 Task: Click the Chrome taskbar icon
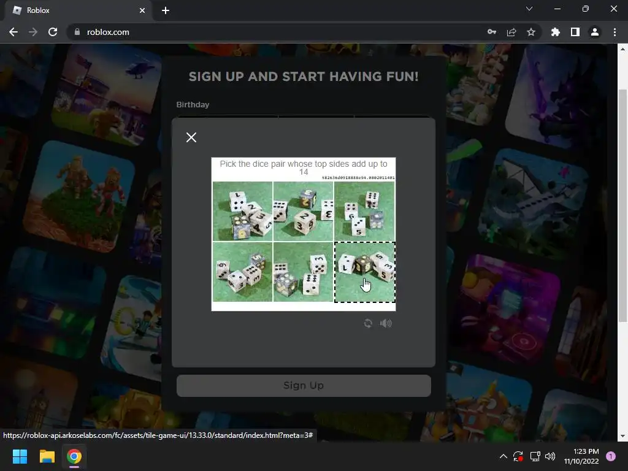[x=74, y=456]
